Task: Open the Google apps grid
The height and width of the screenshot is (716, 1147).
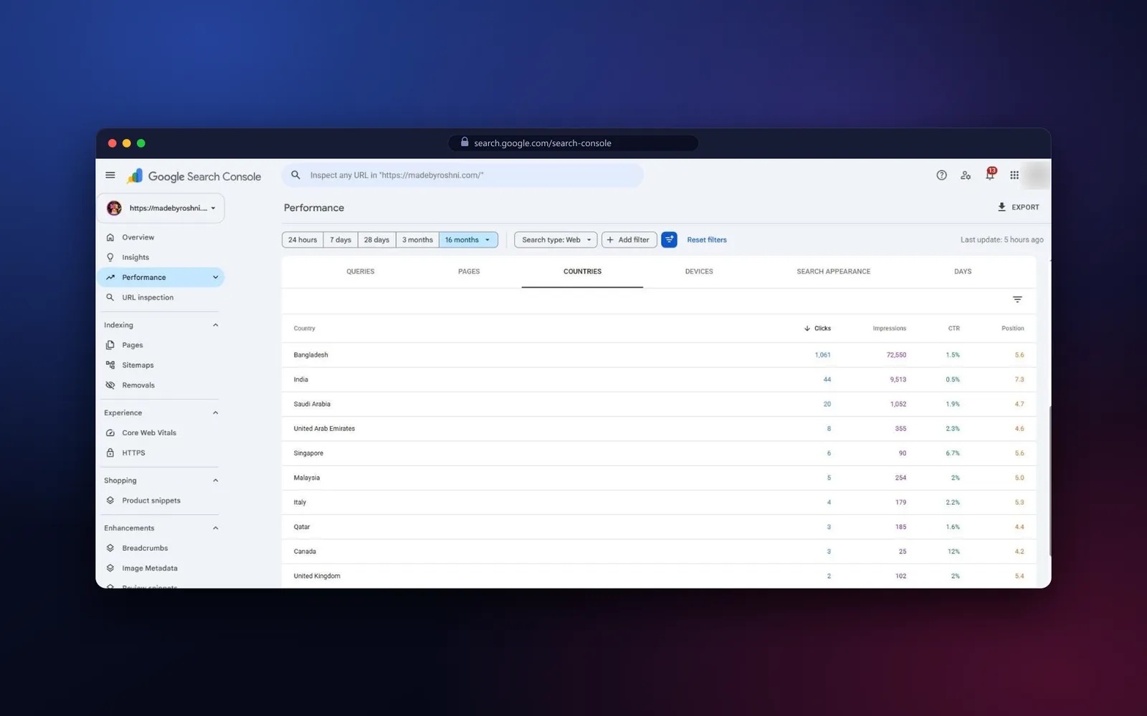Action: coord(1014,175)
